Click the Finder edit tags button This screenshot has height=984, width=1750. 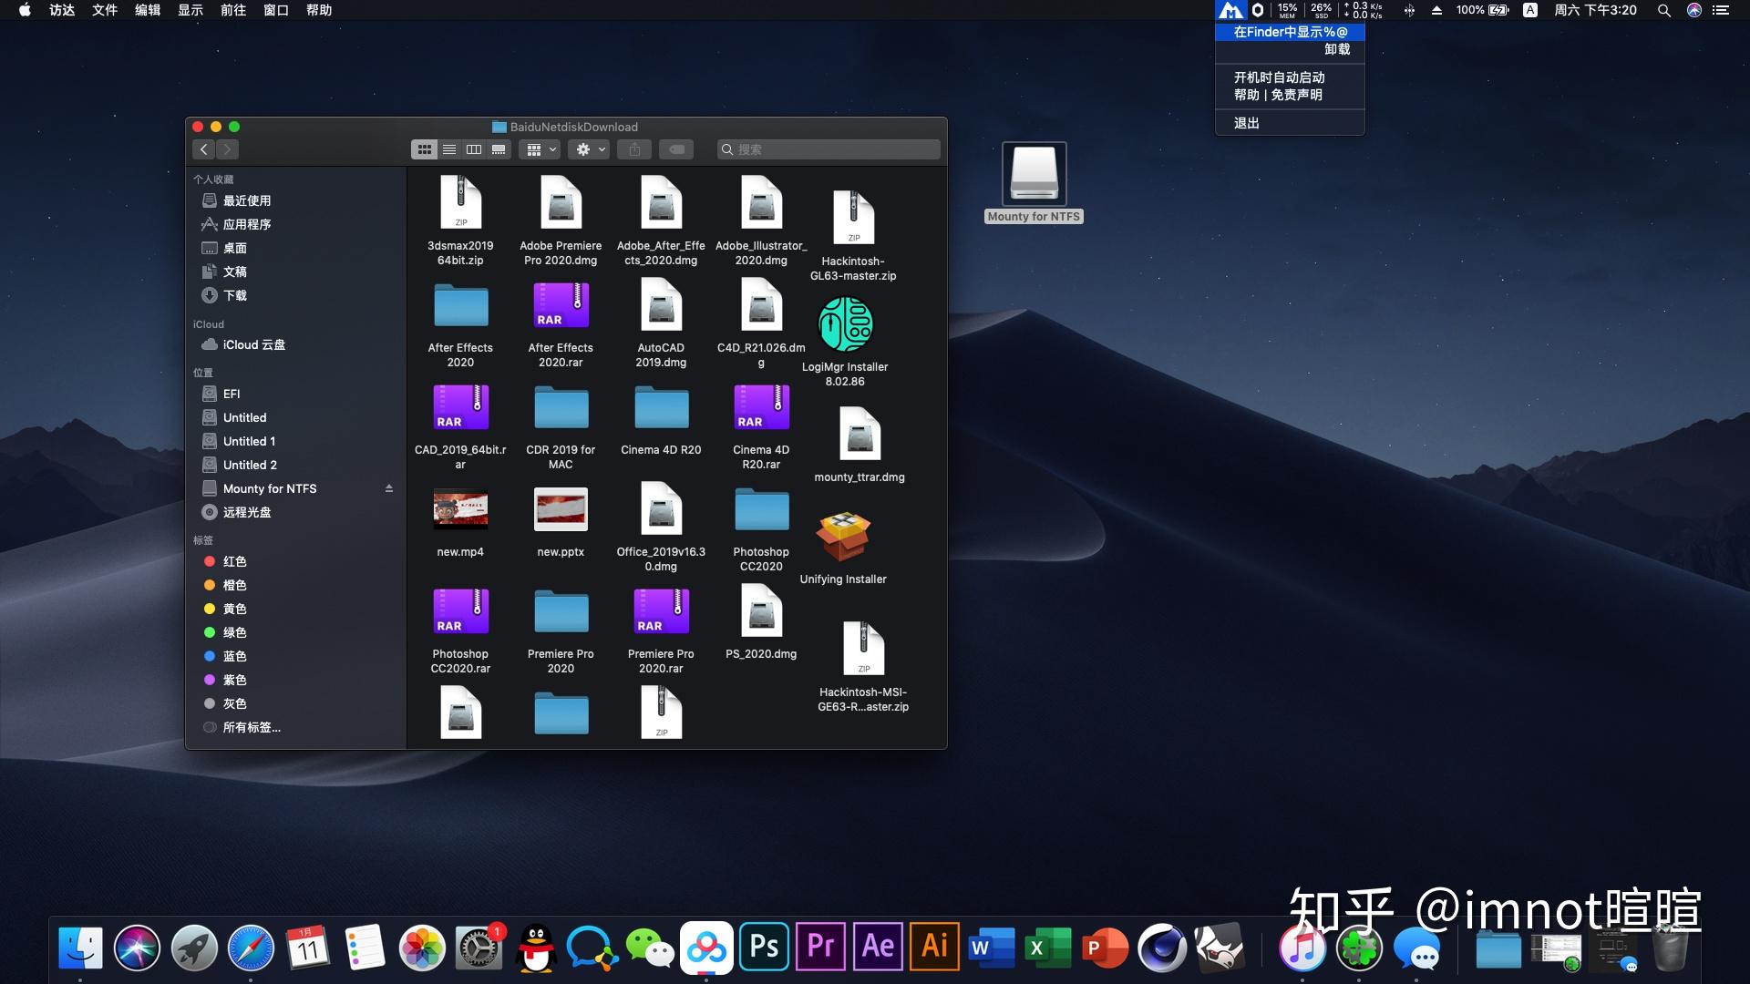(x=676, y=149)
